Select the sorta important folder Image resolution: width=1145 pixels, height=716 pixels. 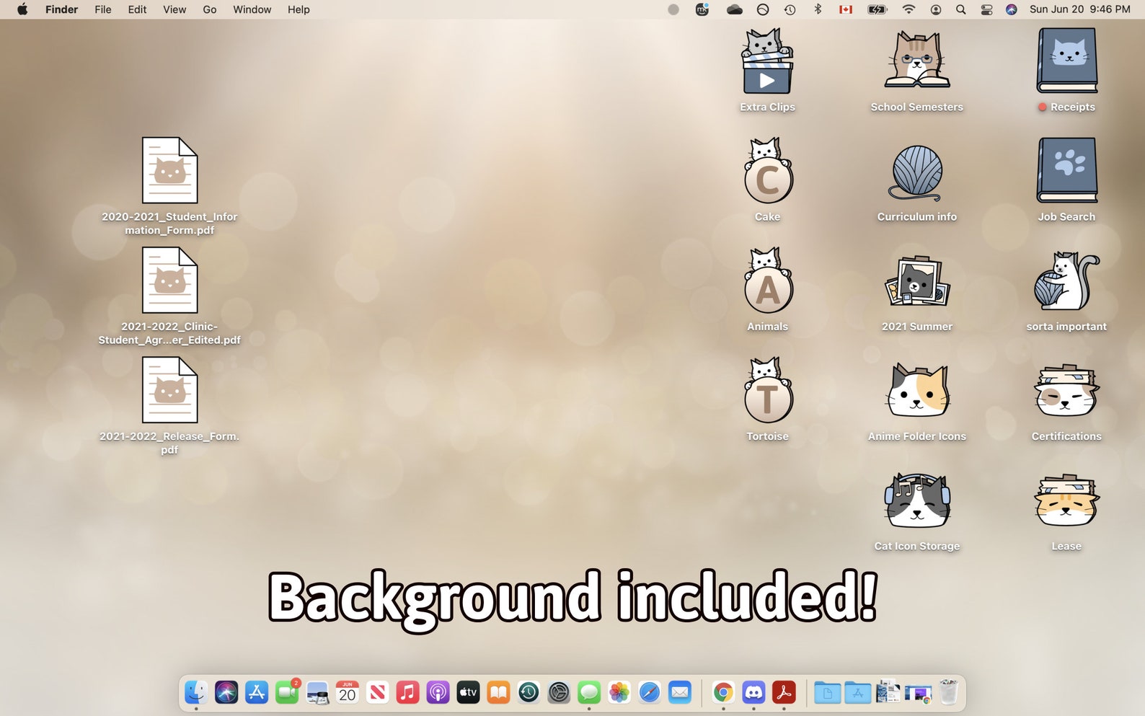(1066, 281)
